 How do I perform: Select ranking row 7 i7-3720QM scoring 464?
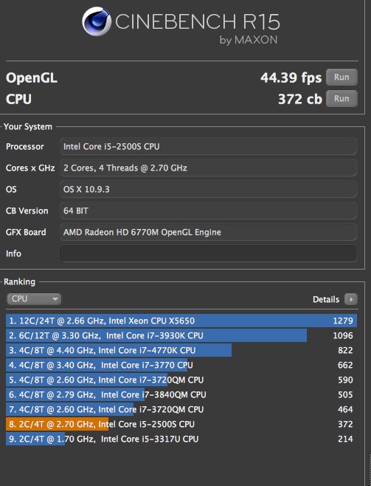pyautogui.click(x=181, y=409)
